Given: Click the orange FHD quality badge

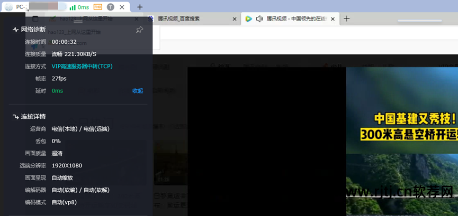Looking at the screenshot, I should pos(97,7).
